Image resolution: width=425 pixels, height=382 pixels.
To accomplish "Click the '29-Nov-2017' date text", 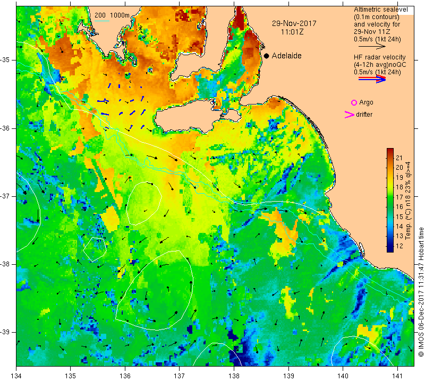I will coord(294,23).
